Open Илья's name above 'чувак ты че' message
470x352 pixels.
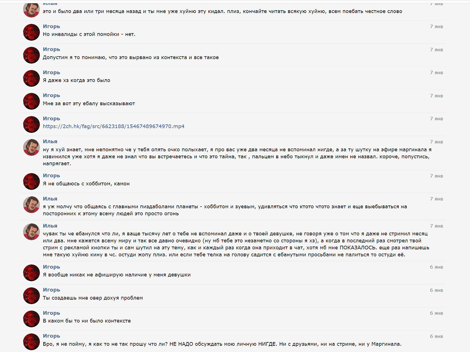(x=50, y=226)
